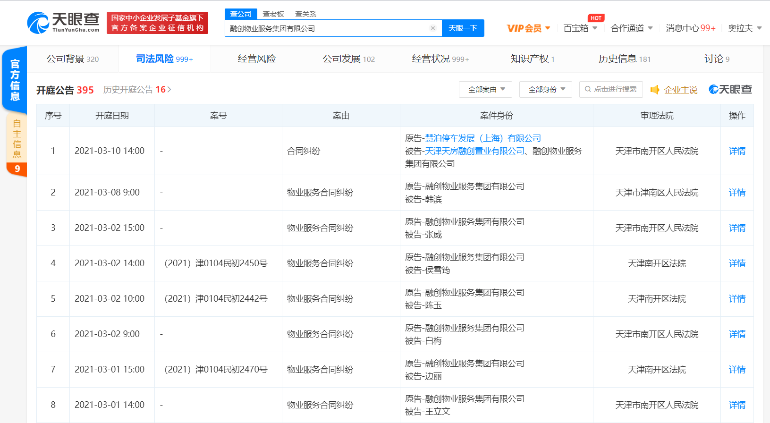Select the 查公司 search tab
The height and width of the screenshot is (423, 770).
pyautogui.click(x=241, y=14)
